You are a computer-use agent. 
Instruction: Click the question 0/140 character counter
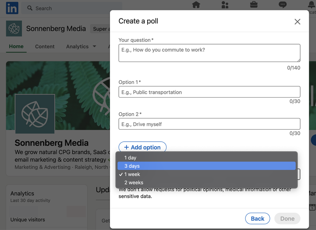pyautogui.click(x=294, y=68)
